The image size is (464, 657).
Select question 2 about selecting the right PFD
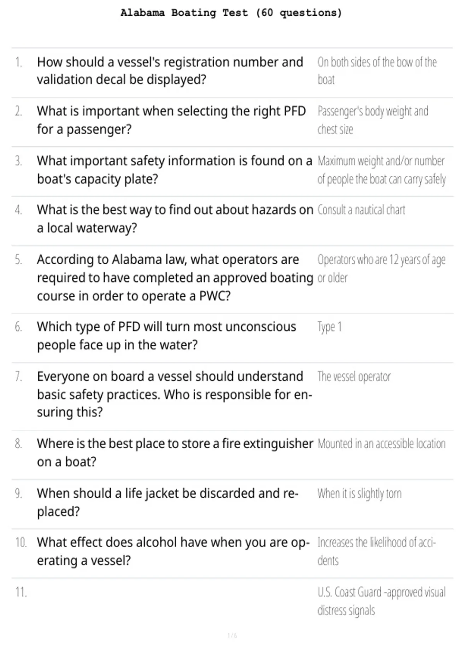point(171,120)
